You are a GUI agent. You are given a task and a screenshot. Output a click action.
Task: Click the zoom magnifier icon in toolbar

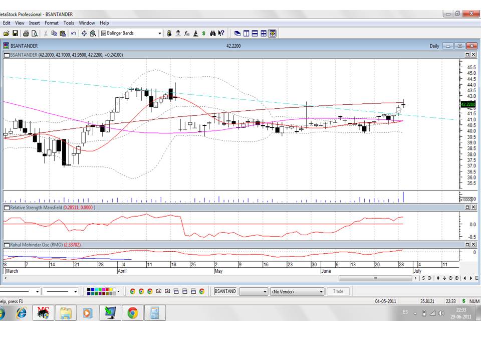(x=93, y=34)
